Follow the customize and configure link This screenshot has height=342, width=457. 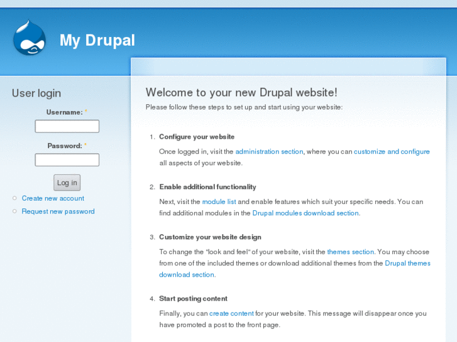tap(392, 152)
